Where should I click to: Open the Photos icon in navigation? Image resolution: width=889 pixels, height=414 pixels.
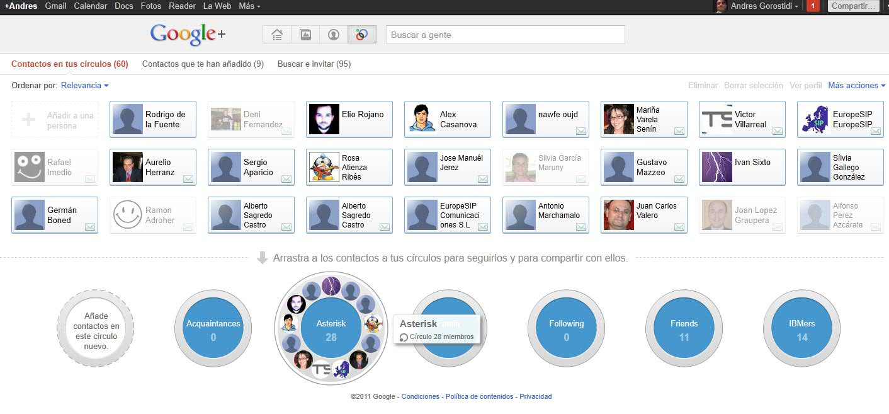click(305, 35)
